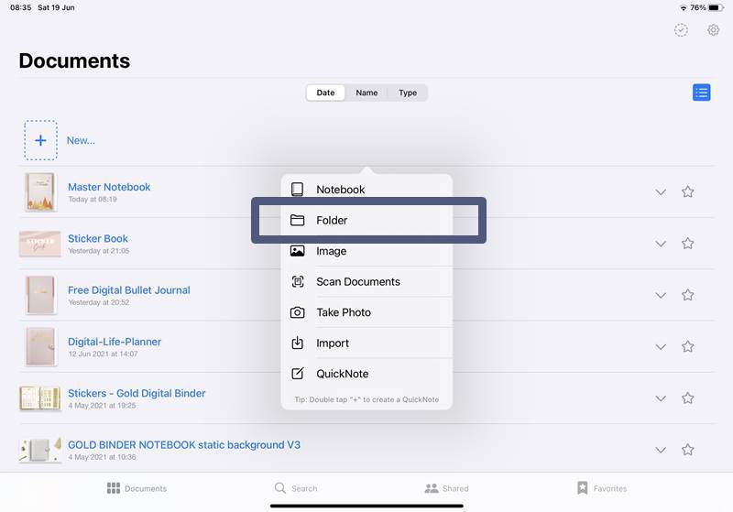
Task: Open Stickers - Gold Digital Binder title
Action: pyautogui.click(x=137, y=393)
